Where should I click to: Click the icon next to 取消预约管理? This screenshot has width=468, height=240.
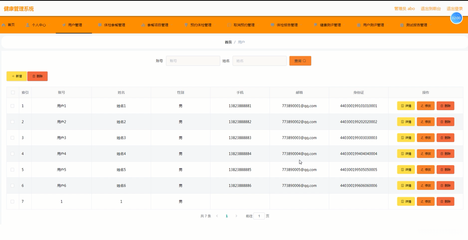coord(230,25)
